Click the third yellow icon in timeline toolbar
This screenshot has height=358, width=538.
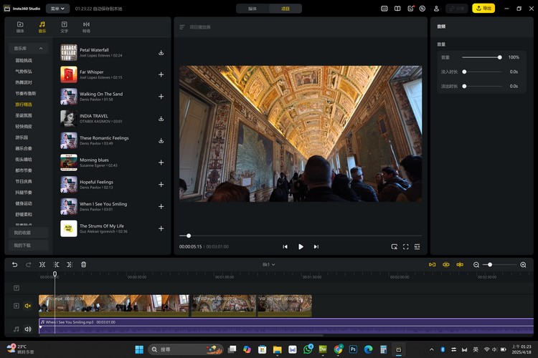tap(460, 264)
